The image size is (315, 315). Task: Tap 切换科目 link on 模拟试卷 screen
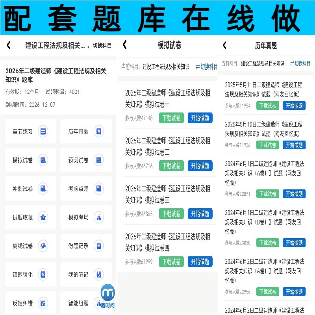[x=207, y=67]
